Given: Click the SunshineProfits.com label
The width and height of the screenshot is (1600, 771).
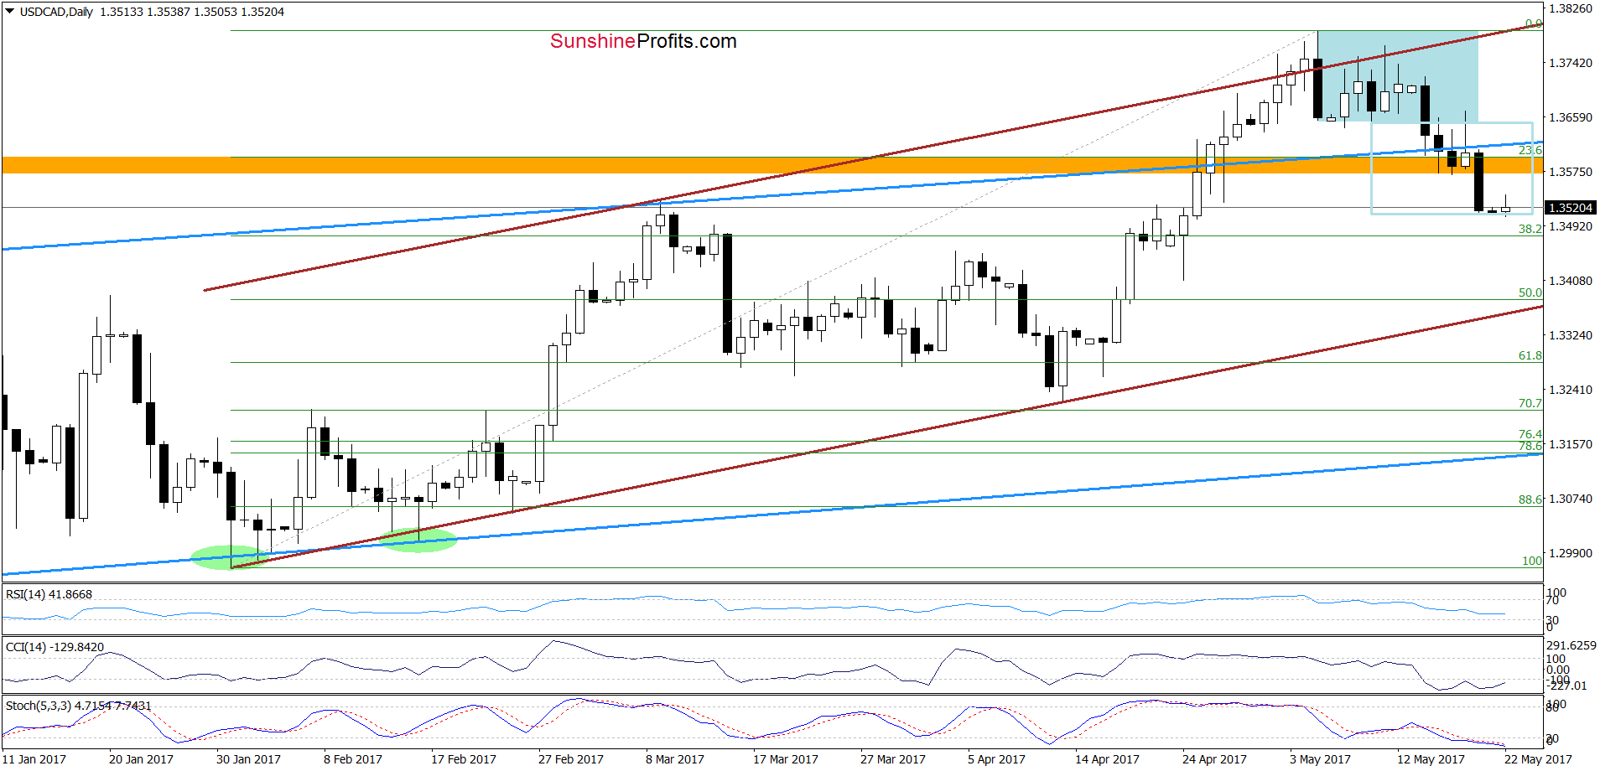Looking at the screenshot, I should (643, 41).
